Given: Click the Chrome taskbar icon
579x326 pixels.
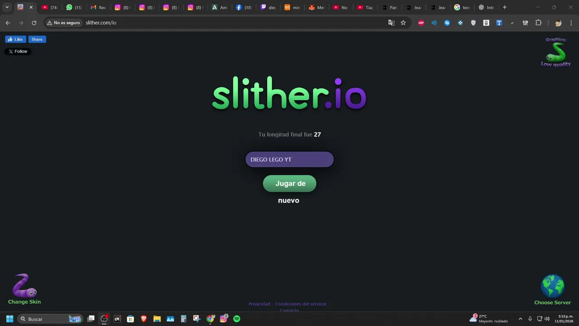Looking at the screenshot, I should click(210, 319).
